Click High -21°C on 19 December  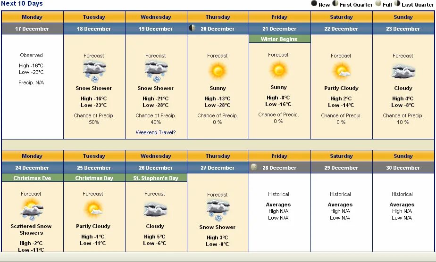tap(155, 98)
